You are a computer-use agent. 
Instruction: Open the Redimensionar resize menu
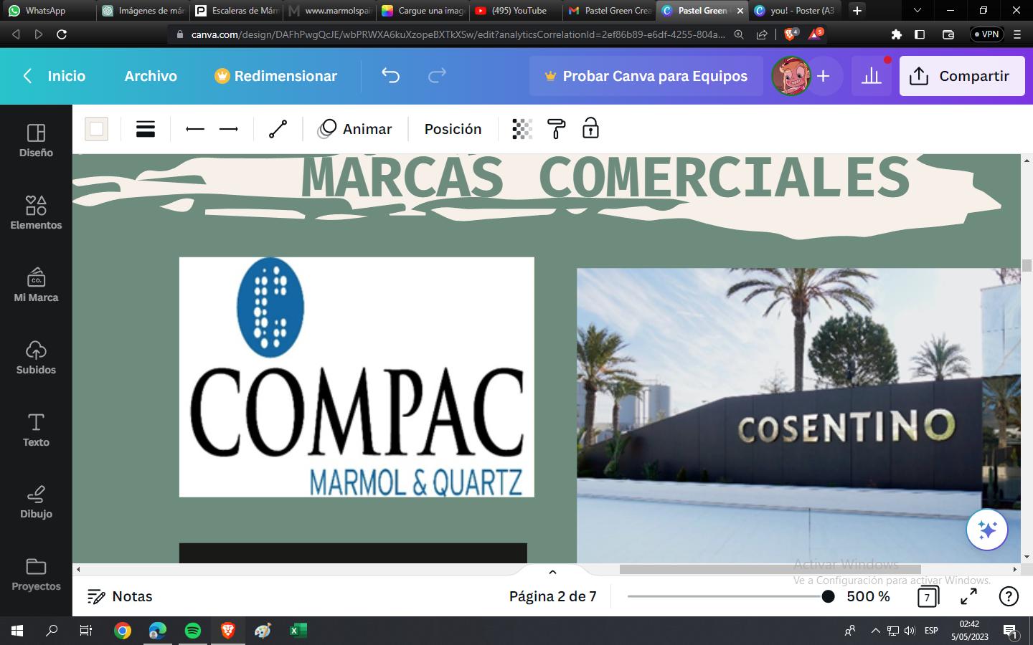[276, 76]
